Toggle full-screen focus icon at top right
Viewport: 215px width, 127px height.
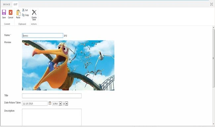[x=211, y=4]
